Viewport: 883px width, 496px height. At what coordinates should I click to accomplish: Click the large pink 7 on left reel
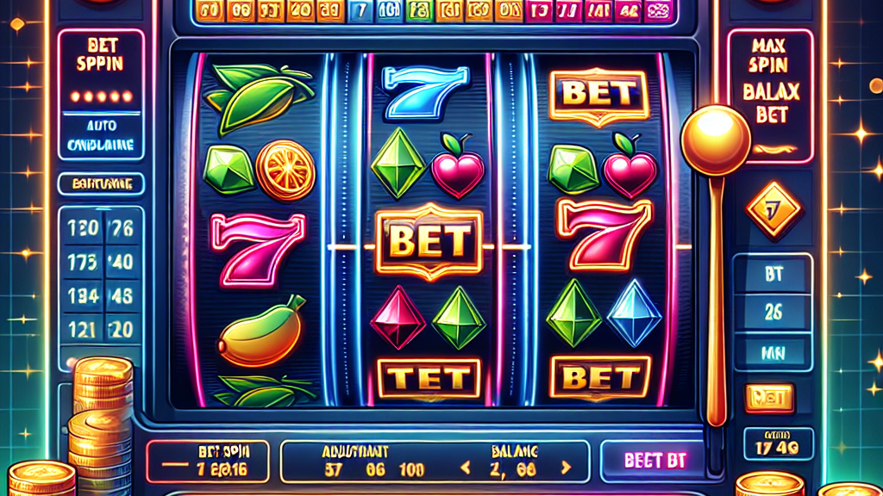(257, 249)
